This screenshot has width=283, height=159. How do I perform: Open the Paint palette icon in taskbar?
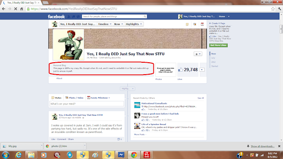[95, 155]
